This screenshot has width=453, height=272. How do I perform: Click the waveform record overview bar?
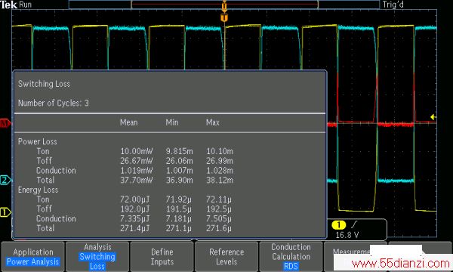pos(224,5)
